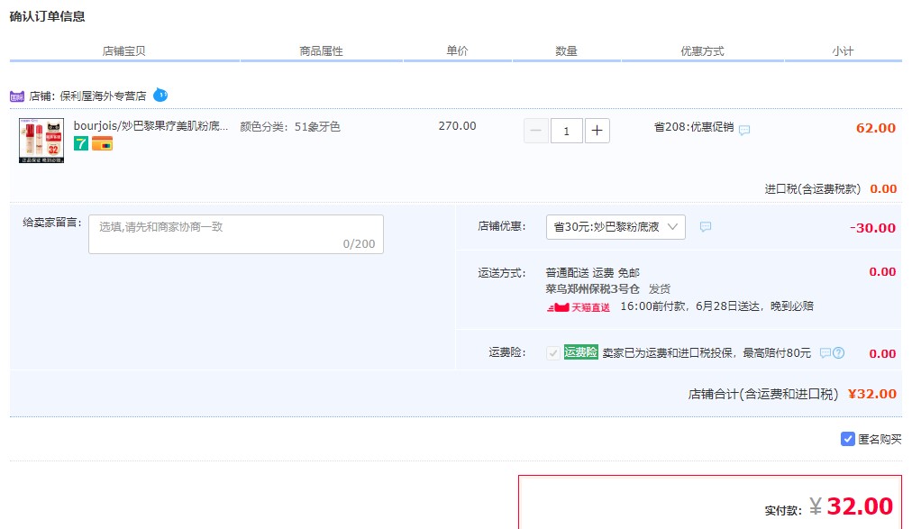Click the orange credit card badge icon

coord(102,143)
